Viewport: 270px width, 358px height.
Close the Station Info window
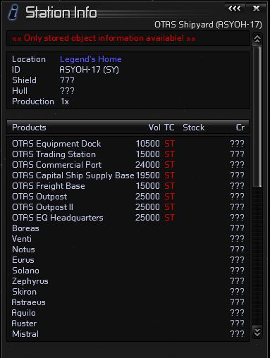tap(256, 9)
